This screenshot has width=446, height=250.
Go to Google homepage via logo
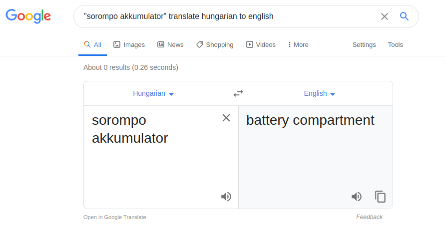pos(28,16)
